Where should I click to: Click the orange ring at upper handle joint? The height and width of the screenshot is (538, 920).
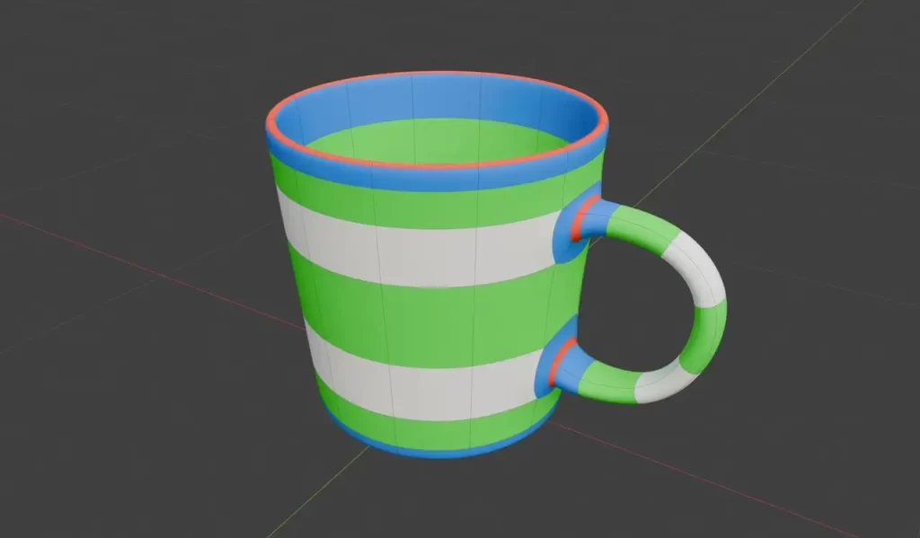[x=585, y=217]
